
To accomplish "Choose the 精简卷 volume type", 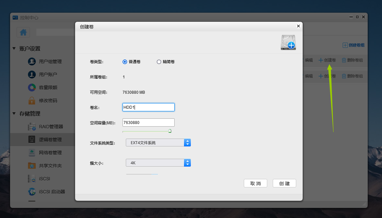I will 159,61.
